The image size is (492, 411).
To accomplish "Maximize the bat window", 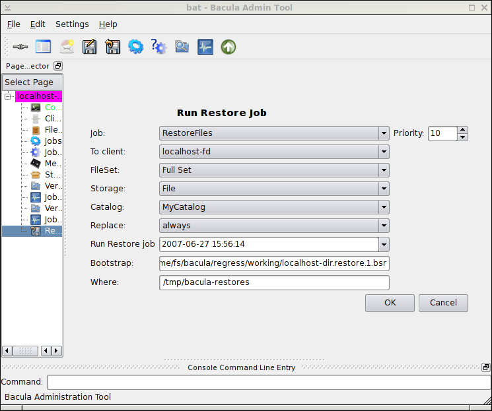I will click(472, 7).
